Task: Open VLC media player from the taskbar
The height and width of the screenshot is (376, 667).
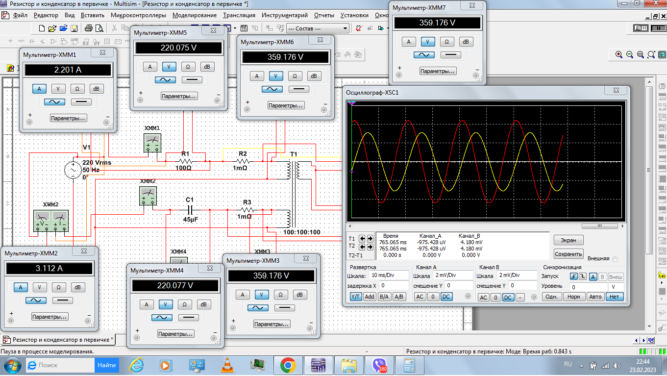Action: 227,365
